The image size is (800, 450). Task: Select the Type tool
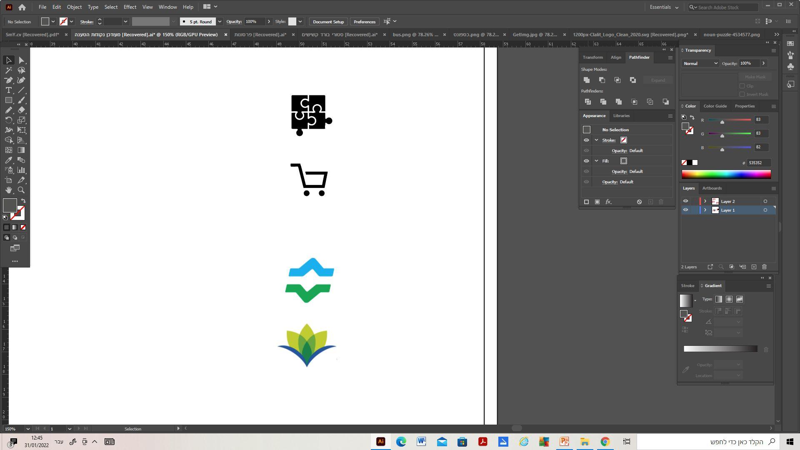coord(8,90)
